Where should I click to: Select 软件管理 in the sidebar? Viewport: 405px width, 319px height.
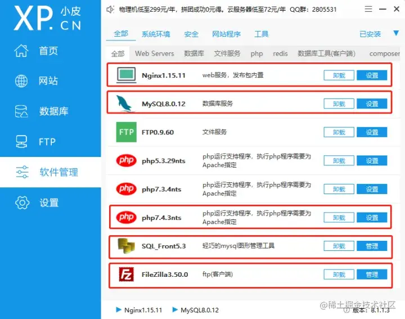[x=58, y=172]
